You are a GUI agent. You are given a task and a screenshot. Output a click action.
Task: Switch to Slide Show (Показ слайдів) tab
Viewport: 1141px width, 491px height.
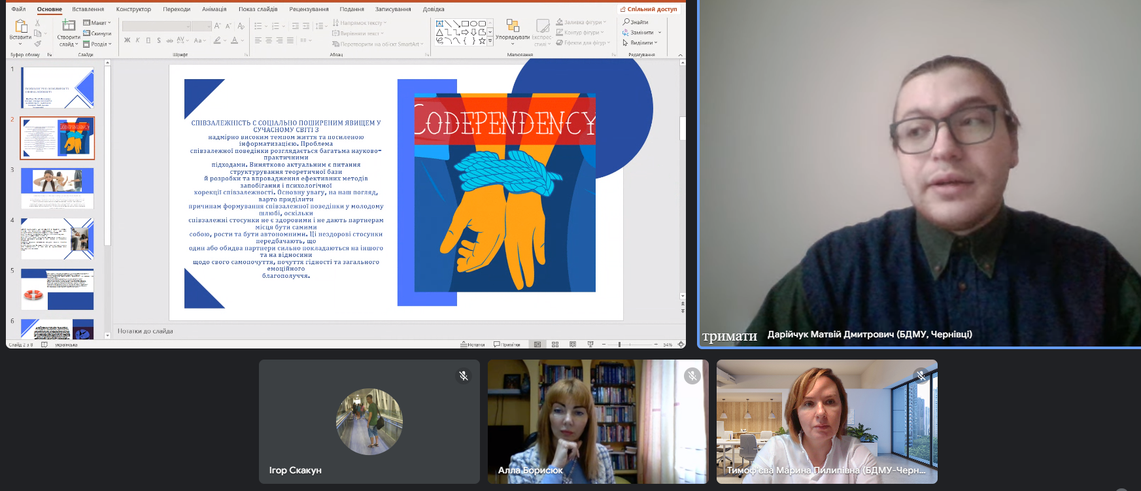coord(258,9)
